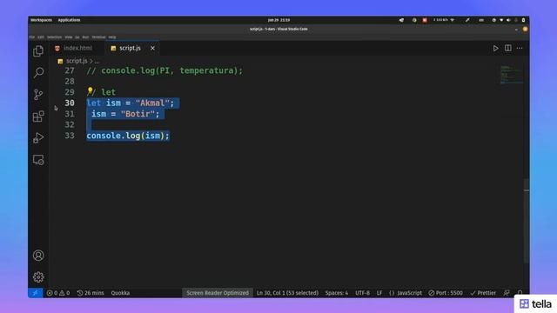Open the Extensions view icon

pyautogui.click(x=38, y=116)
